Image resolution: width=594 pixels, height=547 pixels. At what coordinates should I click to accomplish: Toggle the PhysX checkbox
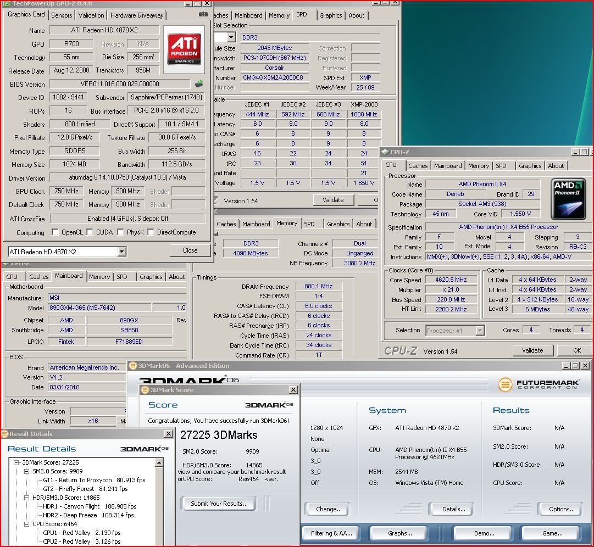(x=120, y=232)
